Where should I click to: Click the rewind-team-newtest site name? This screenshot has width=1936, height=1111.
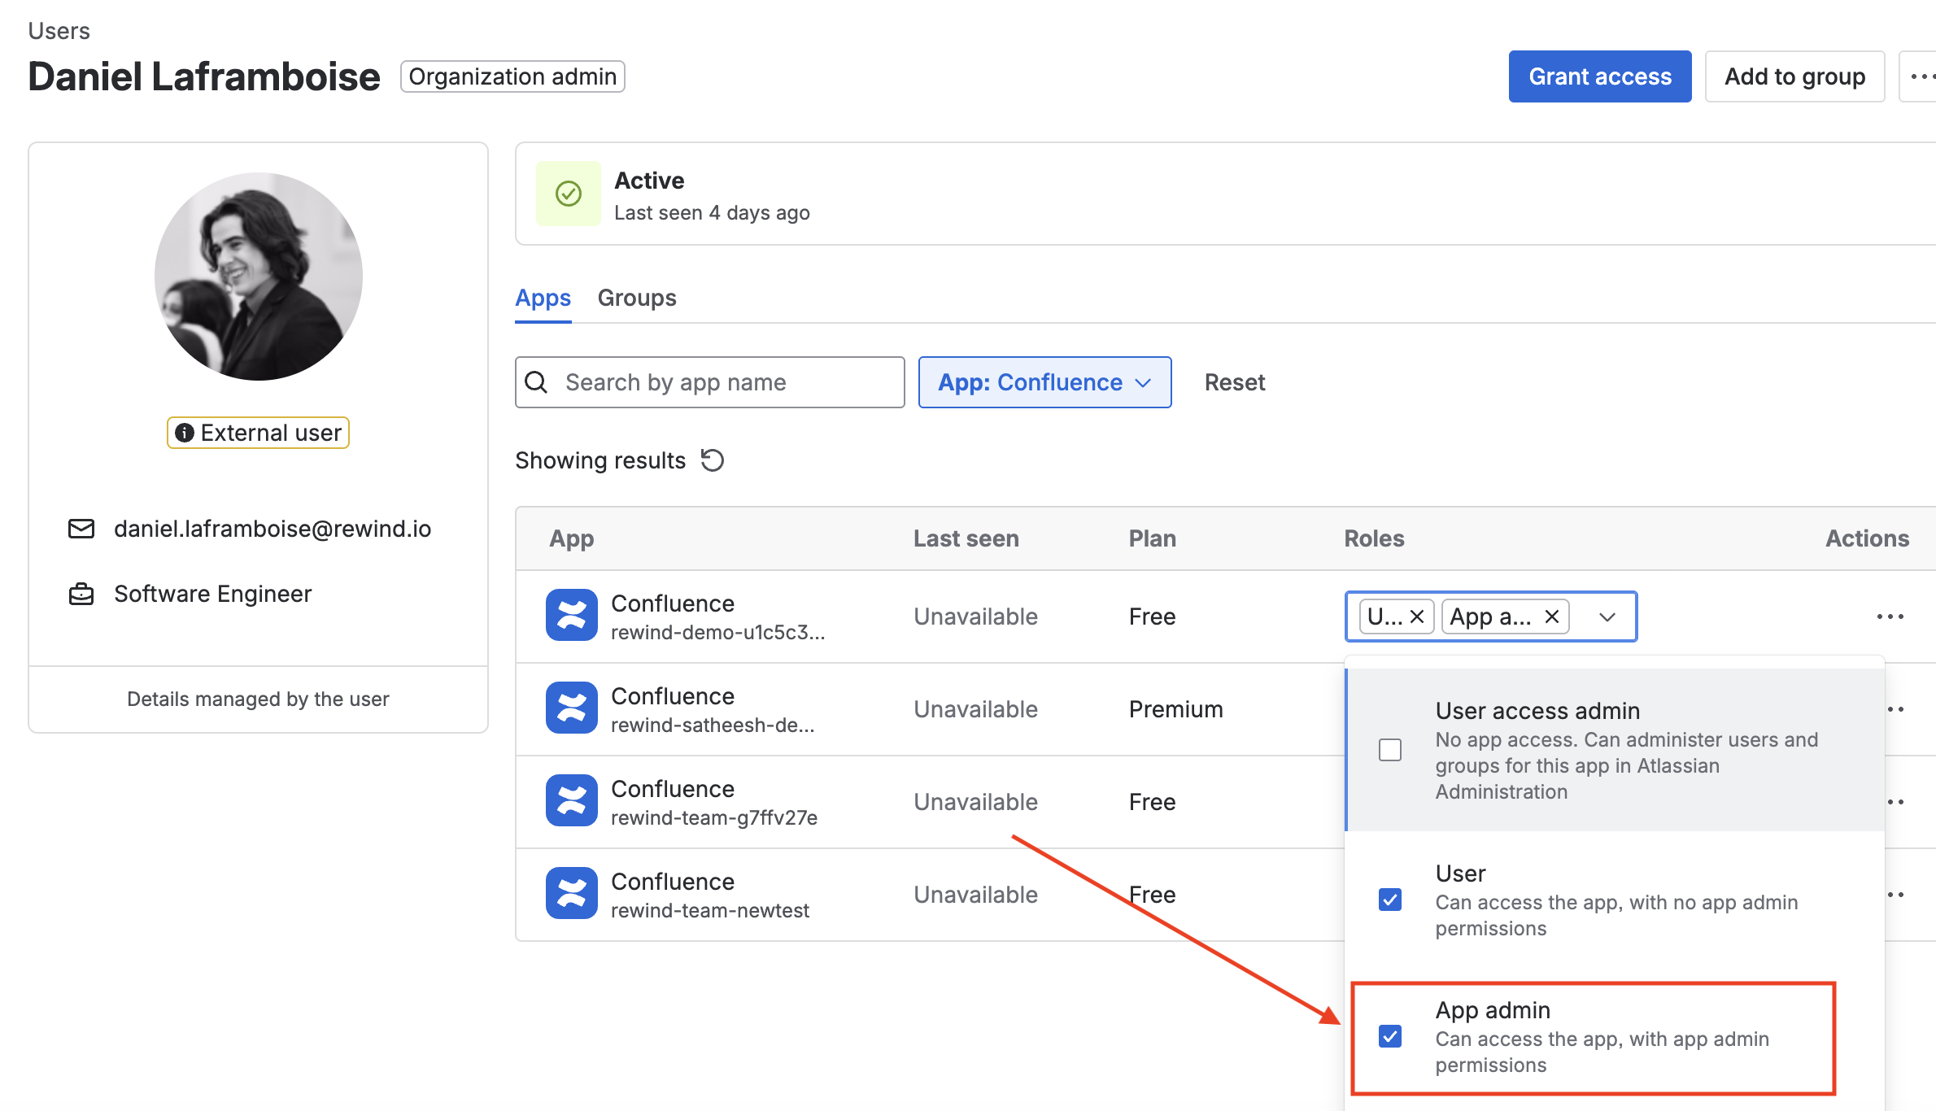pos(710,910)
